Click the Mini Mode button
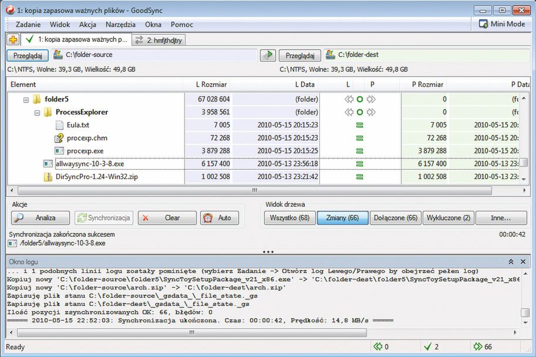The image size is (536, 357). coord(502,24)
